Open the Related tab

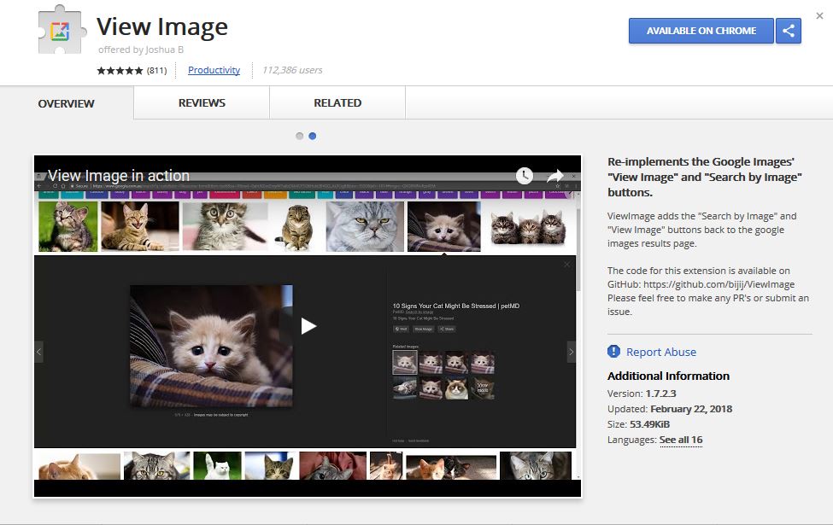[337, 102]
